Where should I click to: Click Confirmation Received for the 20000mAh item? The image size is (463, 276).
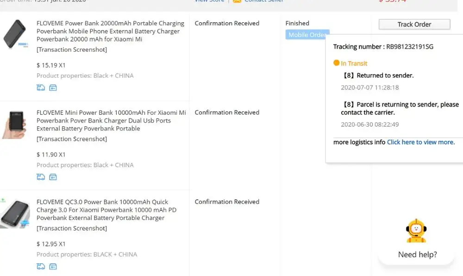click(227, 23)
